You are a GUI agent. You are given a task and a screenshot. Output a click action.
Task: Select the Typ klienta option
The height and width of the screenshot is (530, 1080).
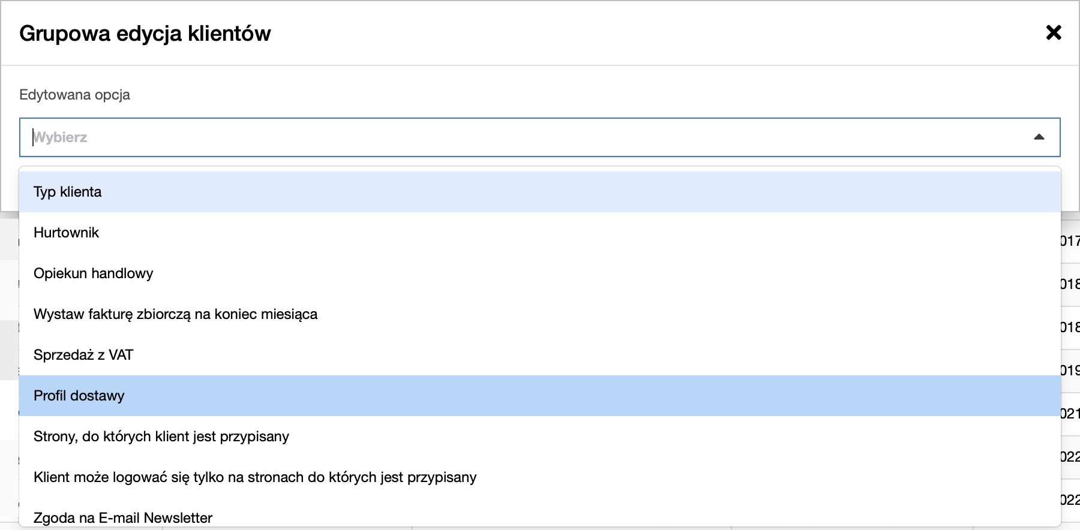68,192
